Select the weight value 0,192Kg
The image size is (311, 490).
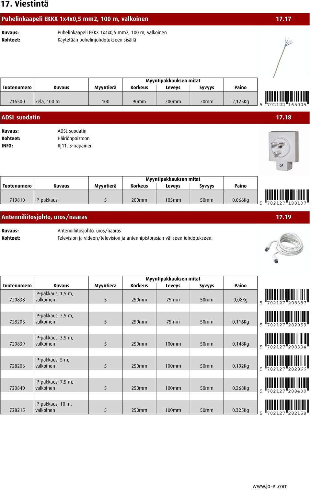coord(240,366)
